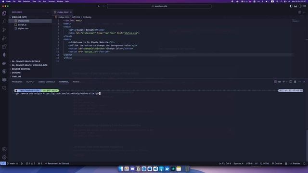308x173 pixels.
Task: Open the Customize Layout icon in title bar
Action: click(305, 6)
